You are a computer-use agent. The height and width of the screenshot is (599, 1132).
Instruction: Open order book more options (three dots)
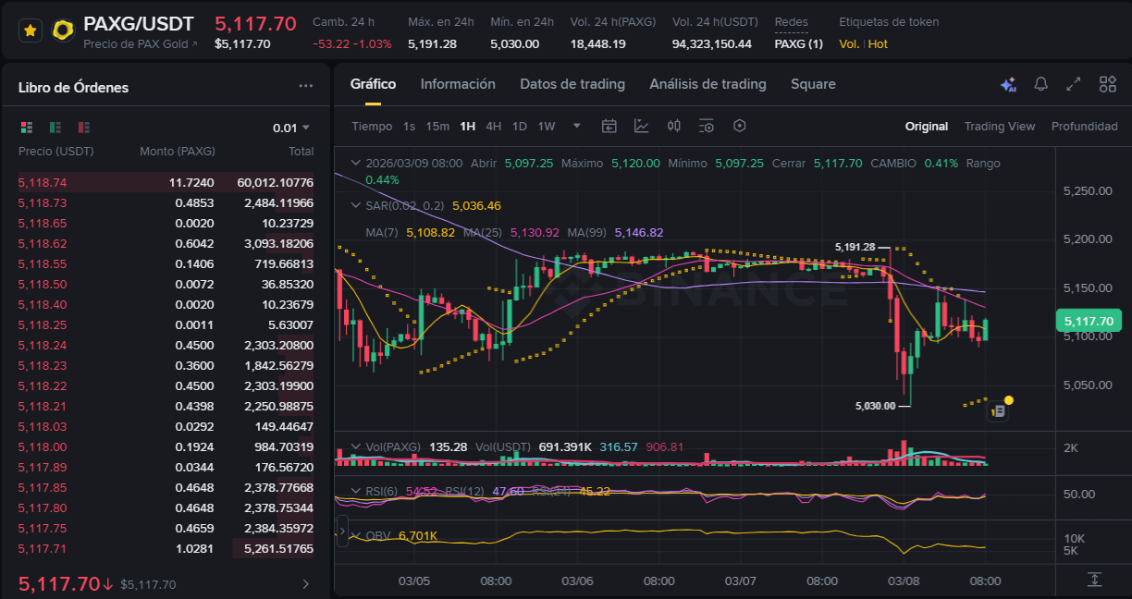click(306, 86)
